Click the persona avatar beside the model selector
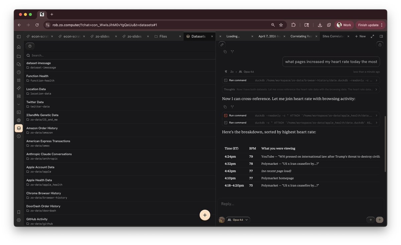This screenshot has width=401, height=245. pyautogui.click(x=222, y=220)
